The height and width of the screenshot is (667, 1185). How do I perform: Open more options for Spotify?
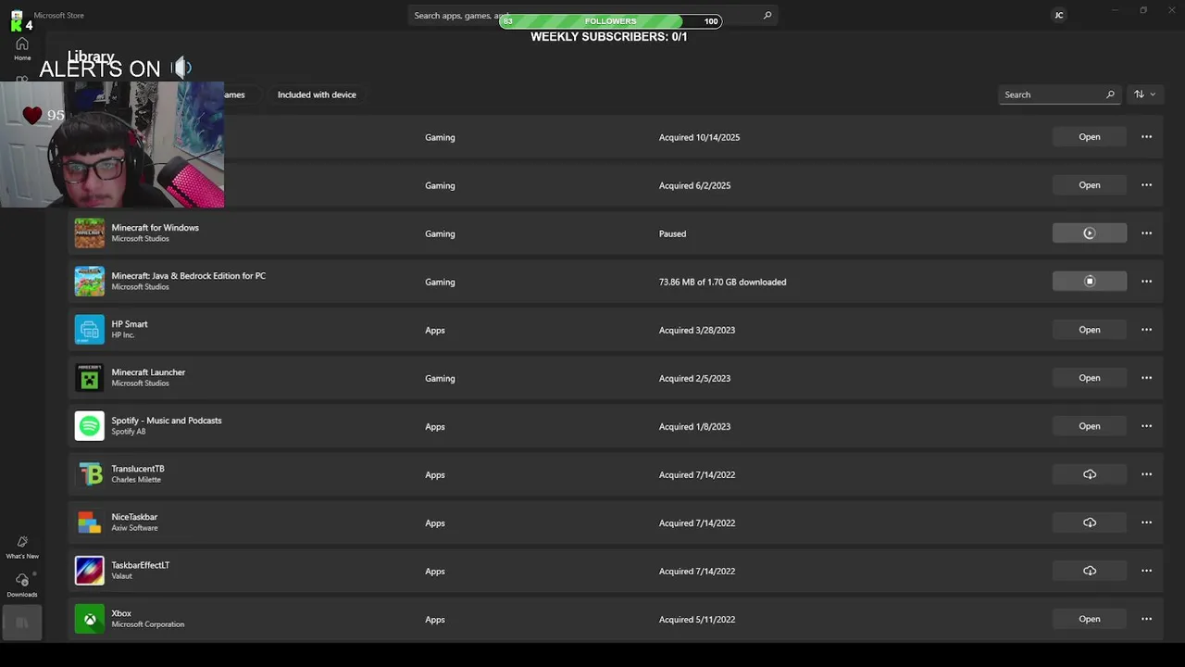(x=1146, y=426)
